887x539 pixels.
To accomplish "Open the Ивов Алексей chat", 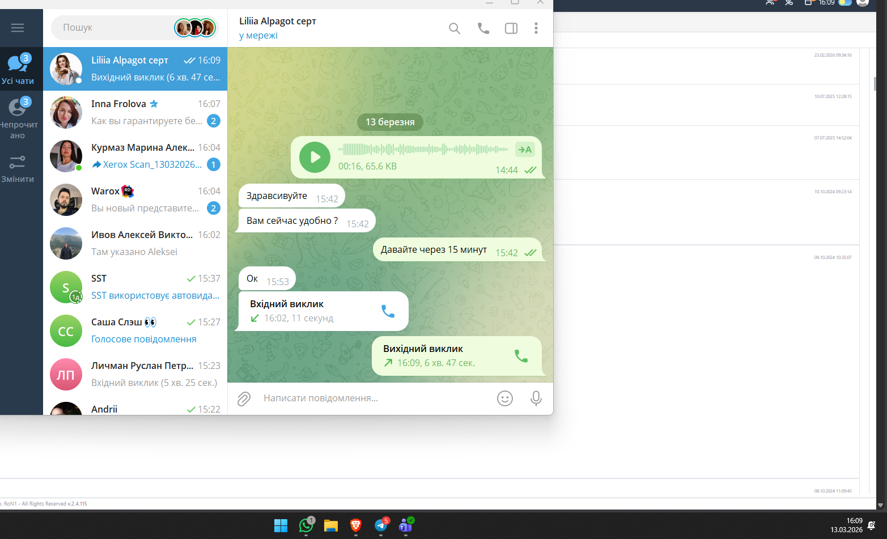I will point(135,243).
